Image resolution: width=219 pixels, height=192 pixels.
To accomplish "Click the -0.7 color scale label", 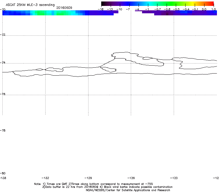I will [157, 9].
